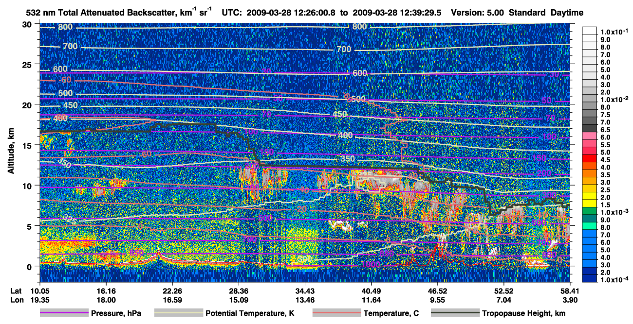This screenshot has width=633, height=324.
Task: Click the 'Lon' row label
Action: [17, 300]
